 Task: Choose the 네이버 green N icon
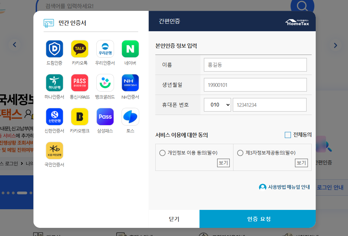(x=130, y=49)
